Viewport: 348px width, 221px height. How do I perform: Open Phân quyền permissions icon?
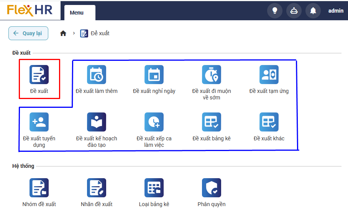(212, 188)
